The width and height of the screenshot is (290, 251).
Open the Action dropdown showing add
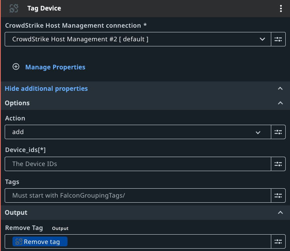point(138,132)
